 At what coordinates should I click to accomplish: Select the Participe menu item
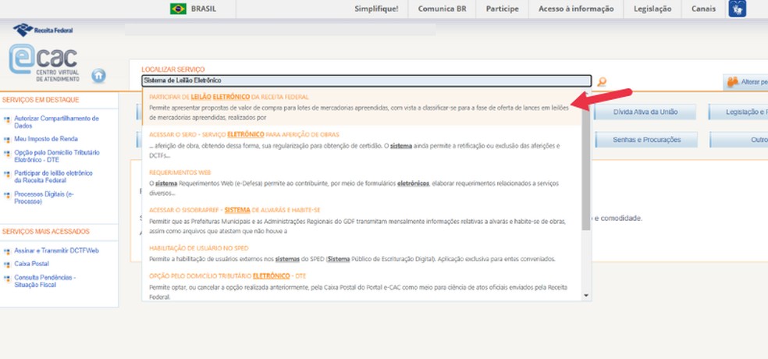click(502, 9)
